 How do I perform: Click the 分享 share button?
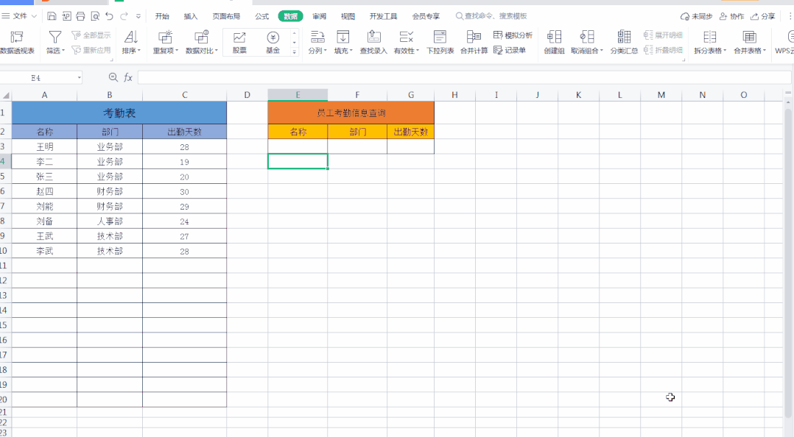pyautogui.click(x=762, y=16)
